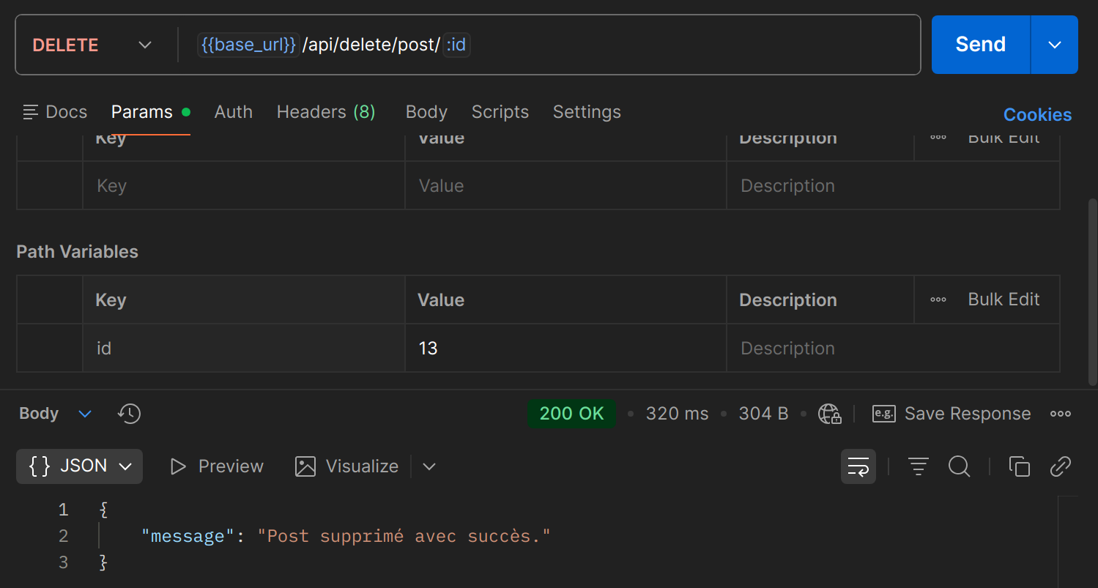Click the 320 ms response time

point(677,414)
